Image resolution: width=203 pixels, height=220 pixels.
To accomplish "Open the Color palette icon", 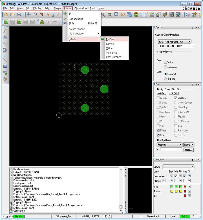I will coord(152,14).
